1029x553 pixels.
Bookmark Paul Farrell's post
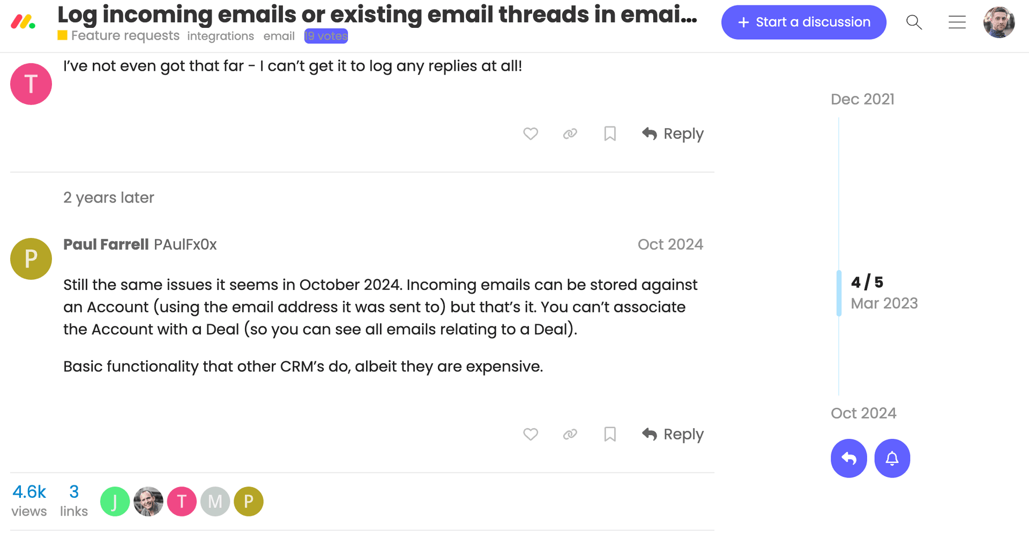609,434
